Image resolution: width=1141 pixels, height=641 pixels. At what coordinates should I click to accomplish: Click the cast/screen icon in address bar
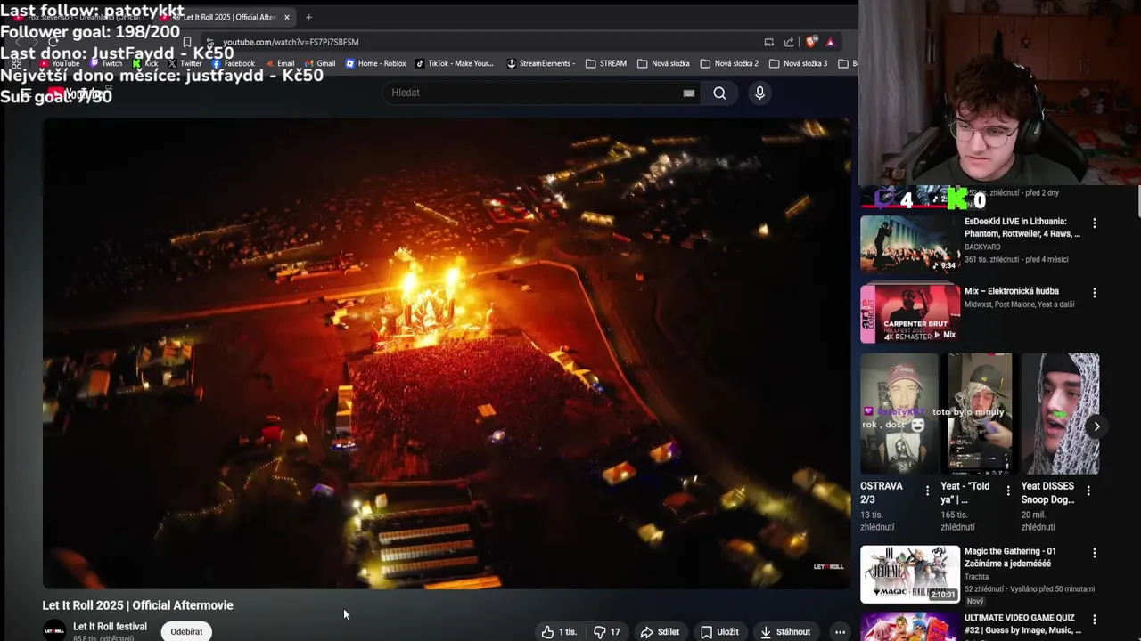pyautogui.click(x=768, y=42)
